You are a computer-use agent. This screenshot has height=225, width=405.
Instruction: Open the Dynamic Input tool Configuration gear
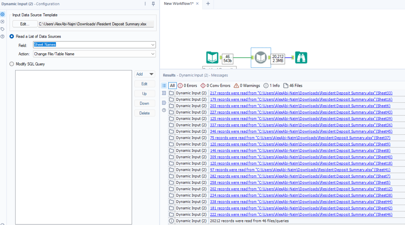[3, 14]
